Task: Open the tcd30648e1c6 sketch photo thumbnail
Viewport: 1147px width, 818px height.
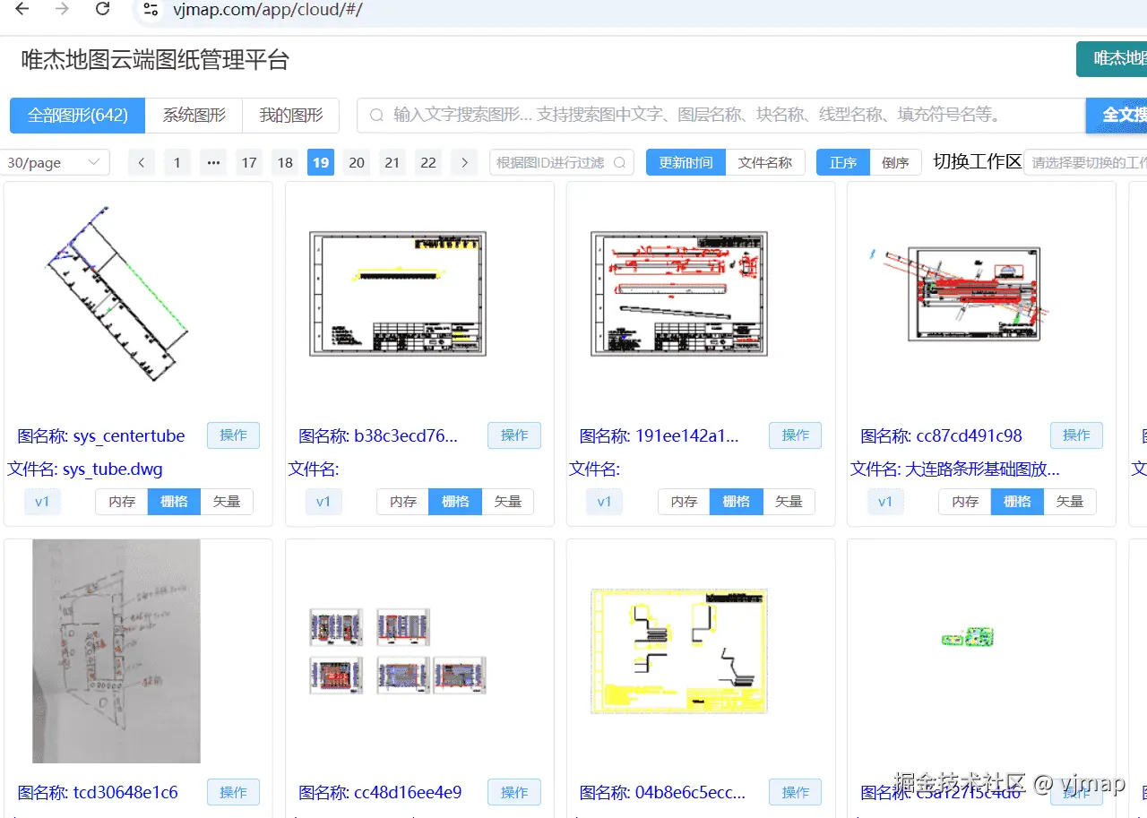Action: coord(116,651)
